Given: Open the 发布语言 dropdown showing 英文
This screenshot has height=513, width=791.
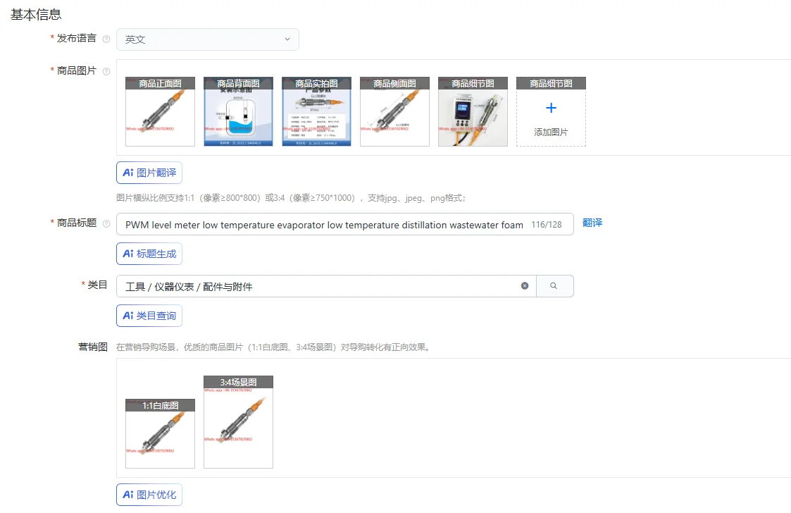Looking at the screenshot, I should (207, 39).
